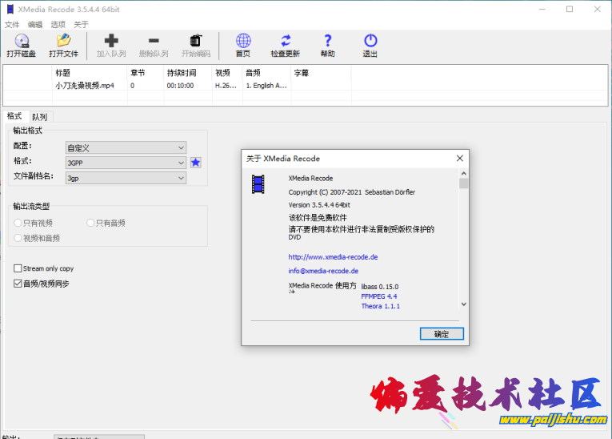This screenshot has width=612, height=439.
Task: Click the Exit (退出) power icon
Action: (x=370, y=42)
